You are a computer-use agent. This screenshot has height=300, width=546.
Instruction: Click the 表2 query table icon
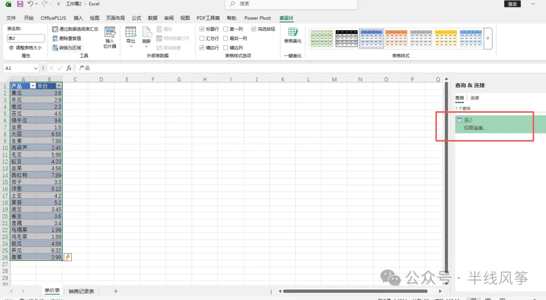click(459, 120)
